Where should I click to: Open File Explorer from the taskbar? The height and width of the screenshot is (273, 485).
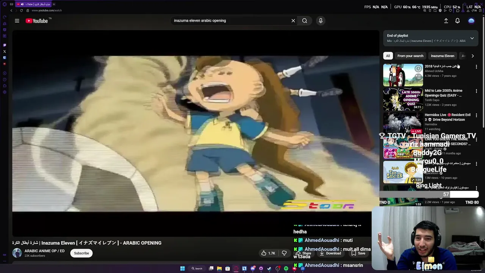(219, 268)
